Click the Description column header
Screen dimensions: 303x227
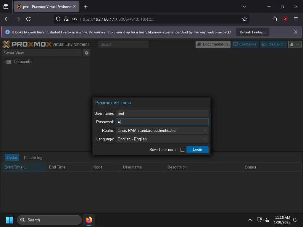pyautogui.click(x=204, y=167)
